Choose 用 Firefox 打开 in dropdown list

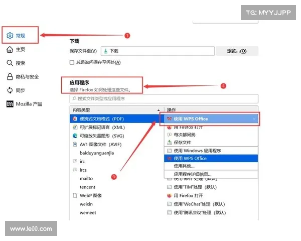(211, 127)
